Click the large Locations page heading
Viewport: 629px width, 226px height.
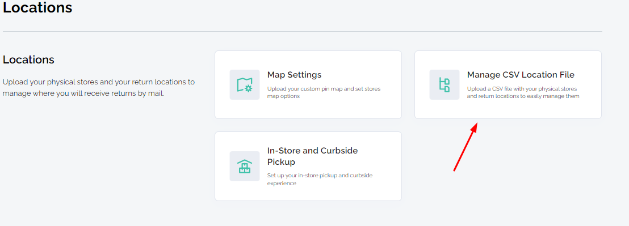(37, 7)
